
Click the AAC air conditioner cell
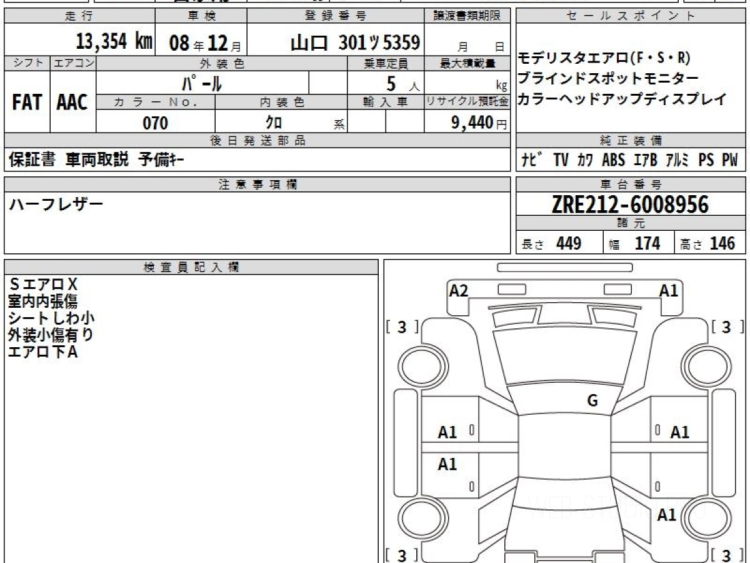(x=72, y=103)
